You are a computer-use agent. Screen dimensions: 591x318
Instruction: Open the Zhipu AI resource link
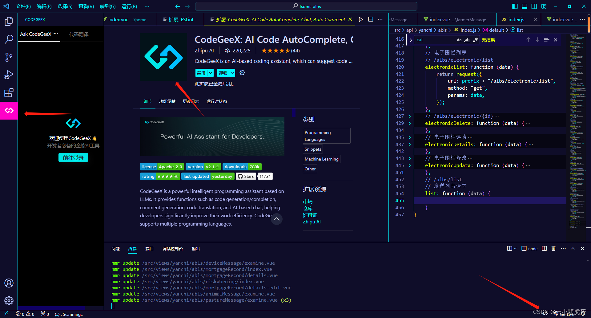tap(312, 222)
